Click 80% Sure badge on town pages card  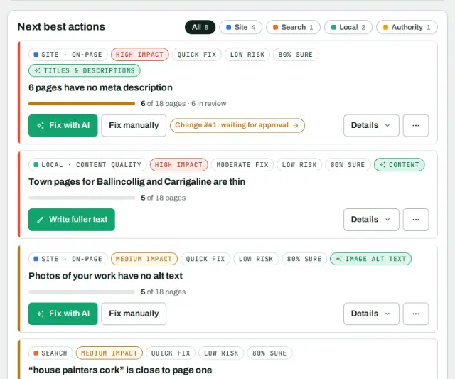(x=348, y=165)
